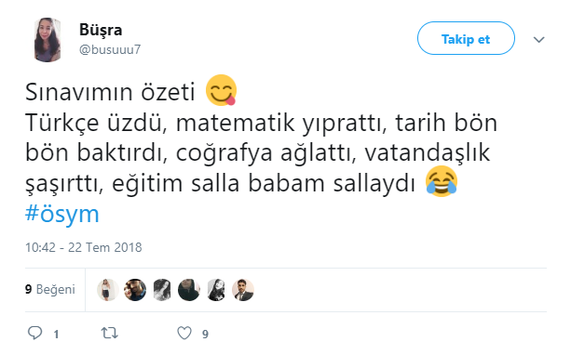This screenshot has width=571, height=355.
Task: Click the Büşra display name
Action: coord(101,30)
